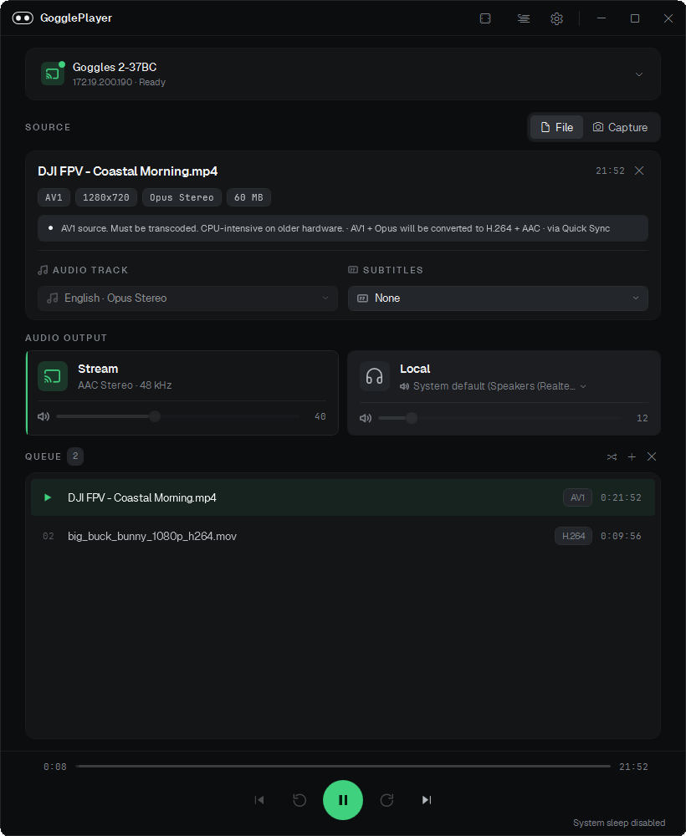This screenshot has width=686, height=836.
Task: Open the English Opus Stereo audio track dropdown
Action: (187, 298)
